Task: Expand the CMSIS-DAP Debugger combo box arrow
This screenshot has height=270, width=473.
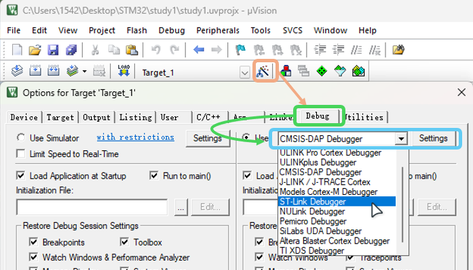Action: (401, 139)
